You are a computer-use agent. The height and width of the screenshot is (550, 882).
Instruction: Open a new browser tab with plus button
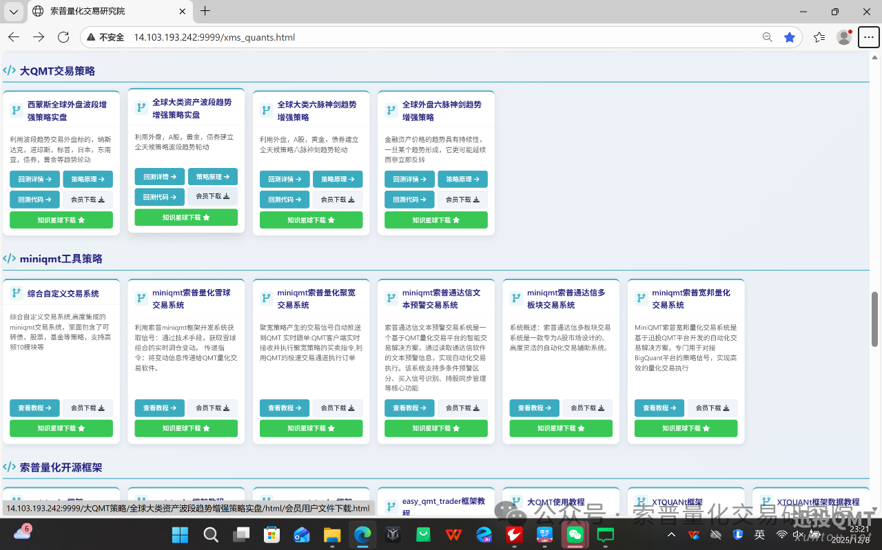(205, 11)
